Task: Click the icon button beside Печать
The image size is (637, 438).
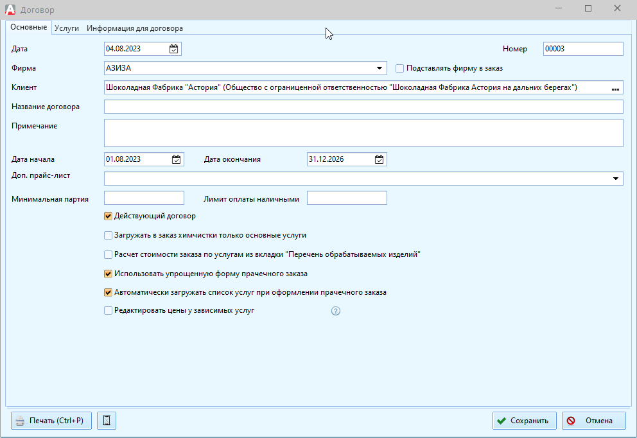Action: [x=107, y=421]
